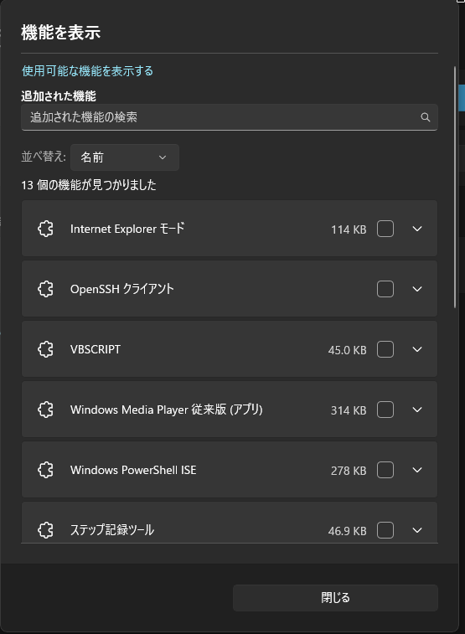The image size is (465, 634).
Task: Click the 機能を表示 dialog title
Action: pyautogui.click(x=60, y=33)
